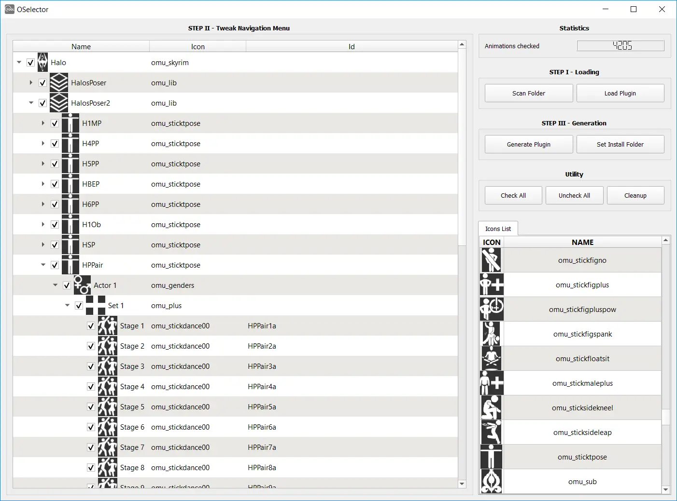Click the Icons List scrollbar thumb
This screenshot has height=501, width=677.
tap(666, 417)
